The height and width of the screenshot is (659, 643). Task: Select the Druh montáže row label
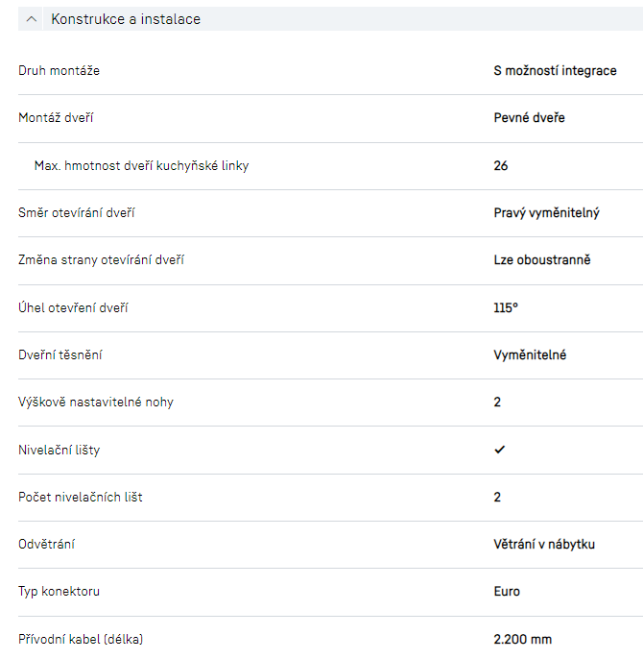click(x=59, y=71)
